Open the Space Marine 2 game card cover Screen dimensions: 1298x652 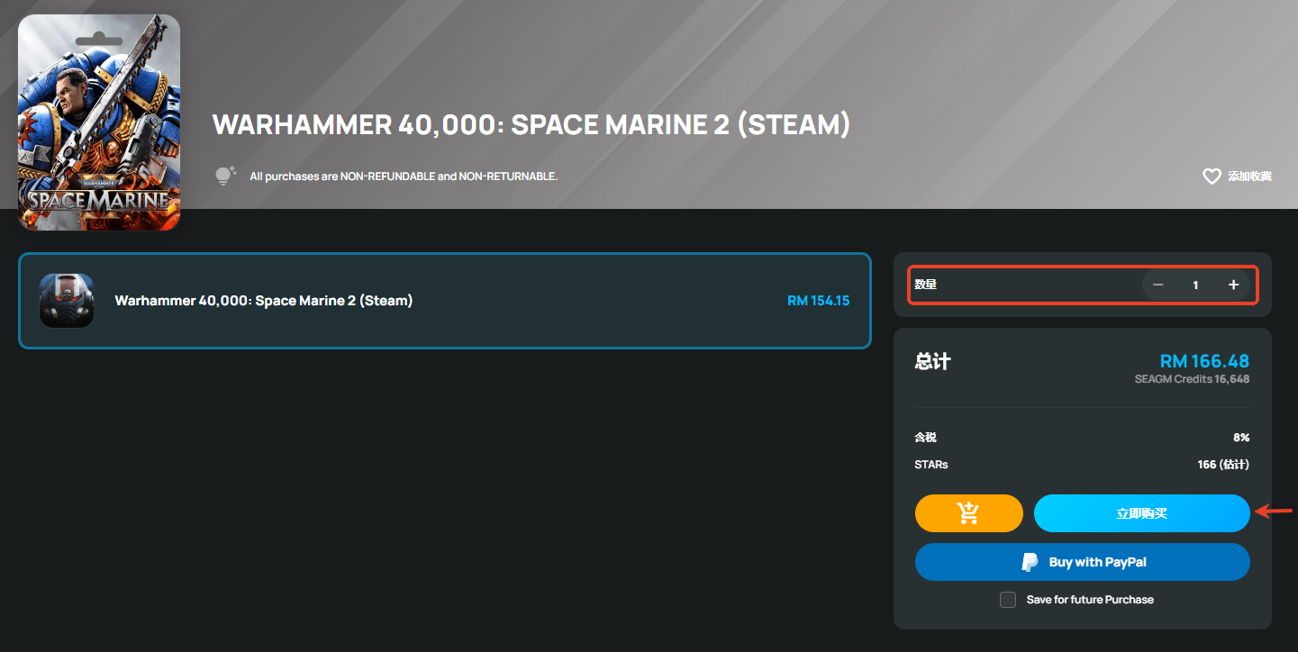coord(99,122)
